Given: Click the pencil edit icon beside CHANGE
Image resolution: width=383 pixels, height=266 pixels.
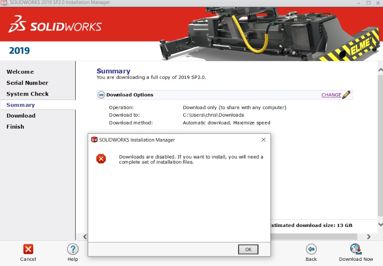Looking at the screenshot, I should tap(346, 95).
